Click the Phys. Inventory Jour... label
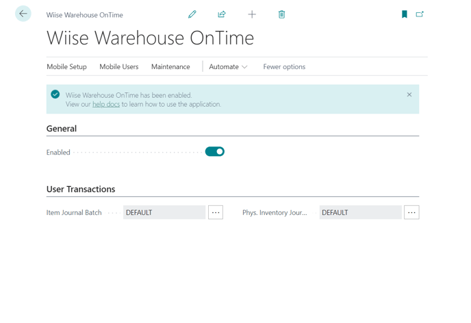Image resolution: width=471 pixels, height=323 pixels. click(275, 213)
